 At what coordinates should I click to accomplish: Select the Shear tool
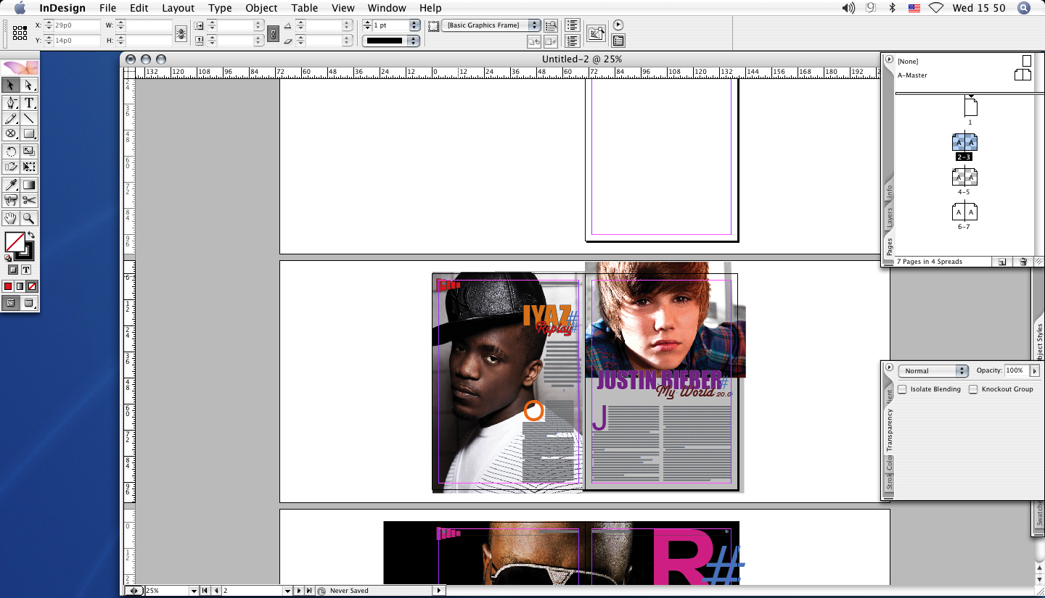(x=11, y=166)
